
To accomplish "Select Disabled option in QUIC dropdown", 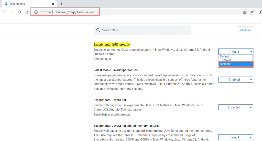I will [235, 64].
